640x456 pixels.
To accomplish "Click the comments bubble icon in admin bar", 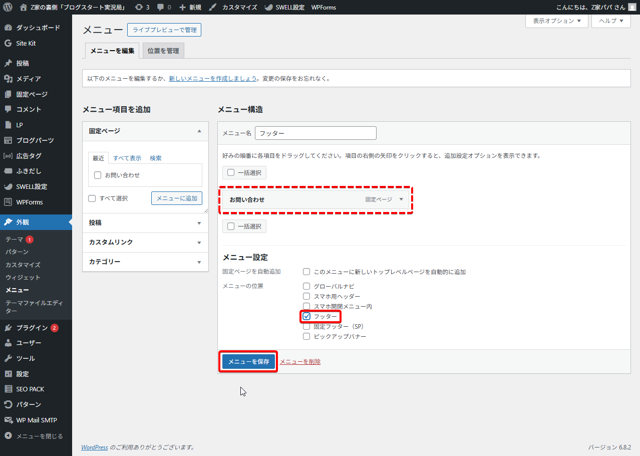I will pyautogui.click(x=160, y=8).
